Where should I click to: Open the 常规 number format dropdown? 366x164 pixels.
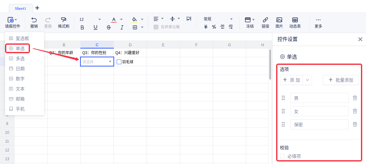tap(231, 19)
